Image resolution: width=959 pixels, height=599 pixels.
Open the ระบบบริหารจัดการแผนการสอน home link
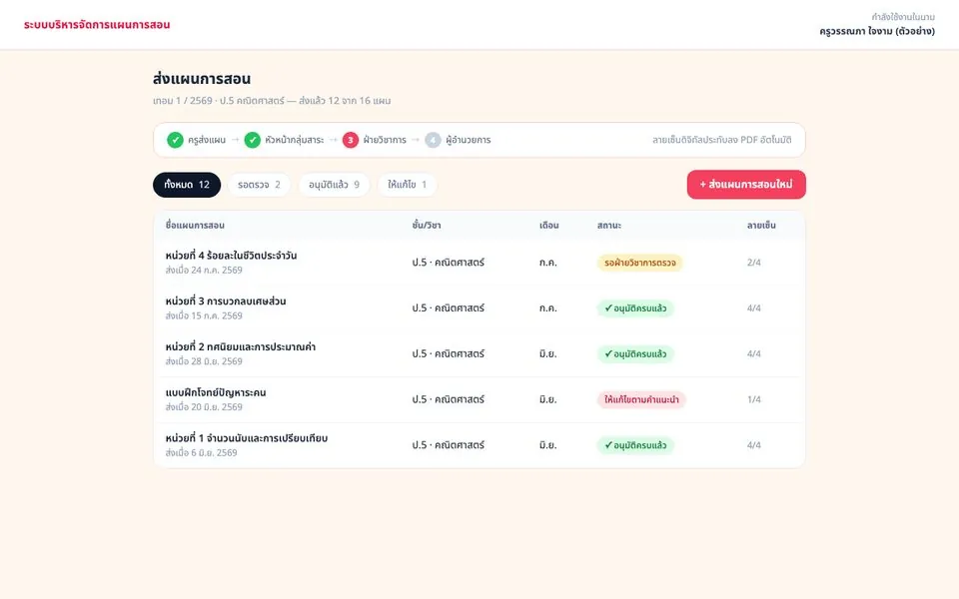point(97,25)
